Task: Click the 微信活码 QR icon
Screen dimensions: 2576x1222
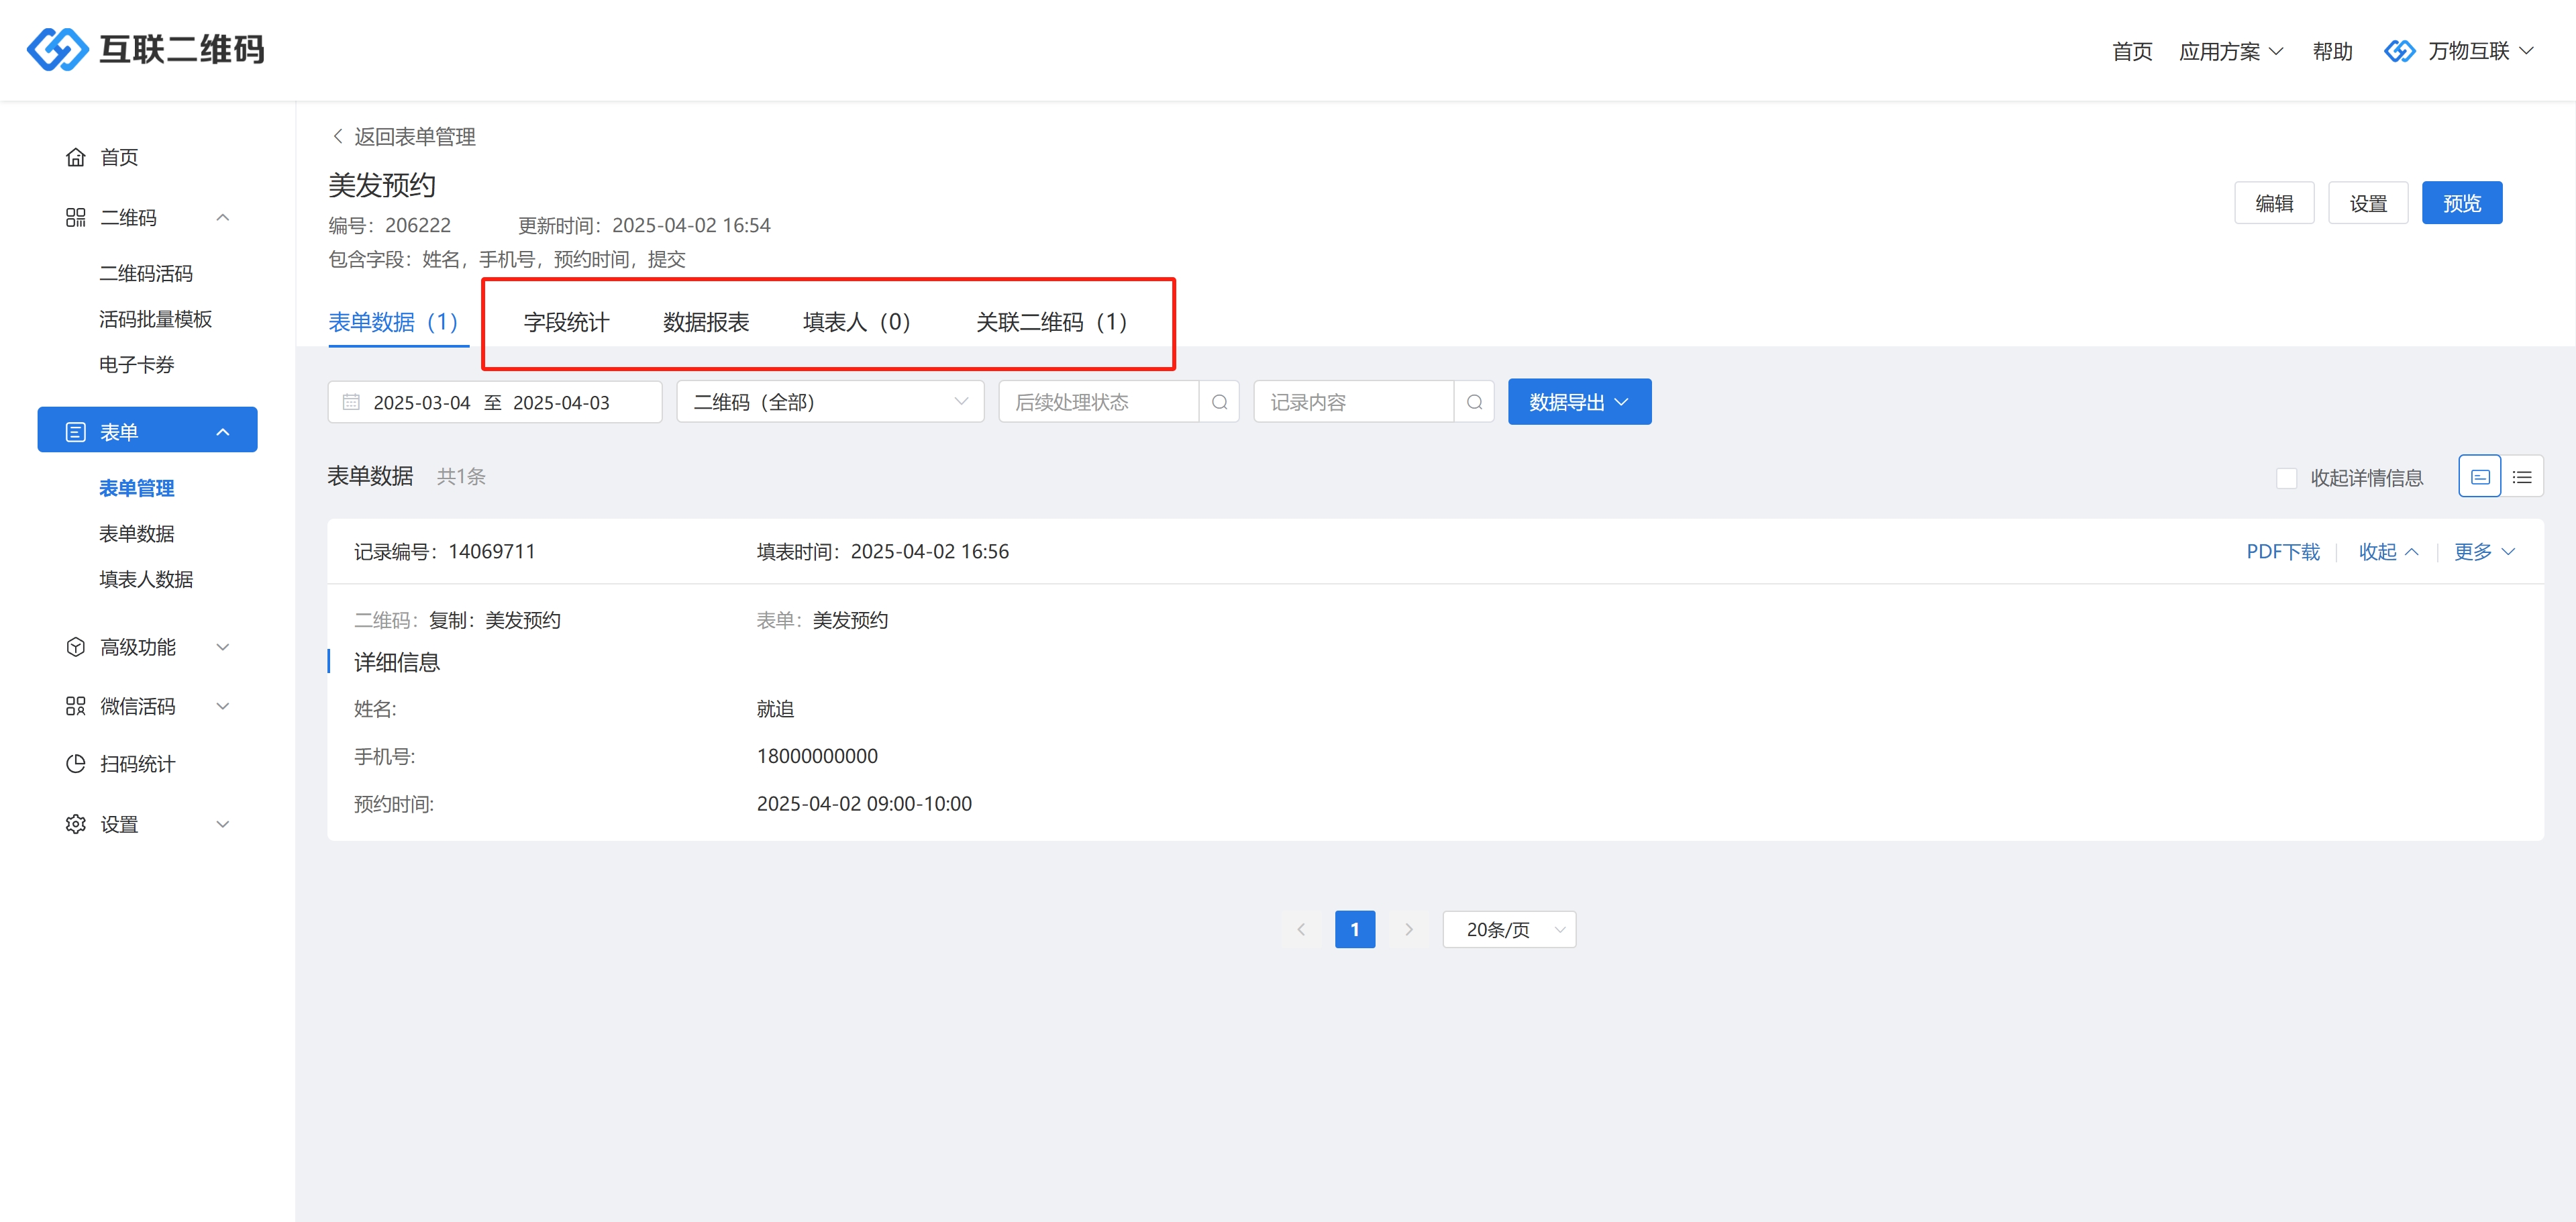Action: pyautogui.click(x=75, y=706)
